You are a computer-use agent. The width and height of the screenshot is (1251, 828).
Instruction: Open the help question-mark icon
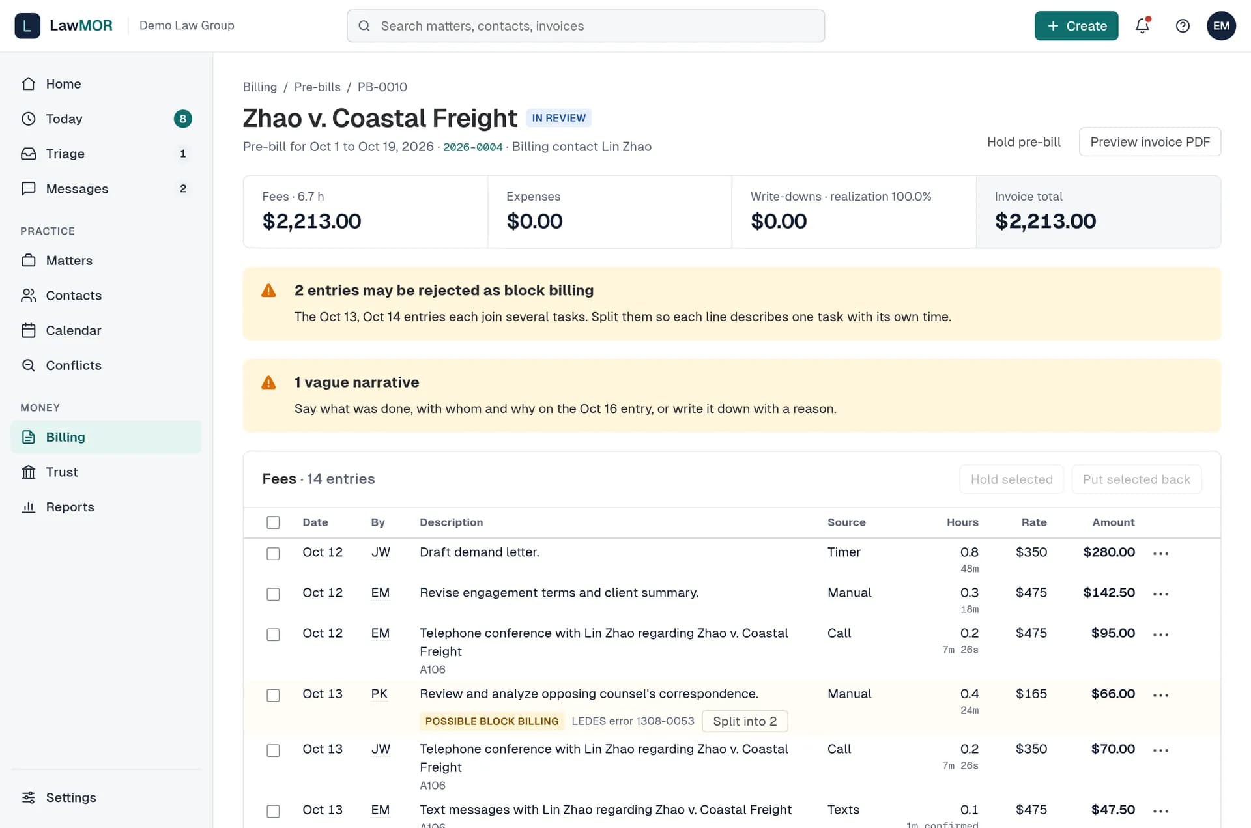pyautogui.click(x=1183, y=26)
